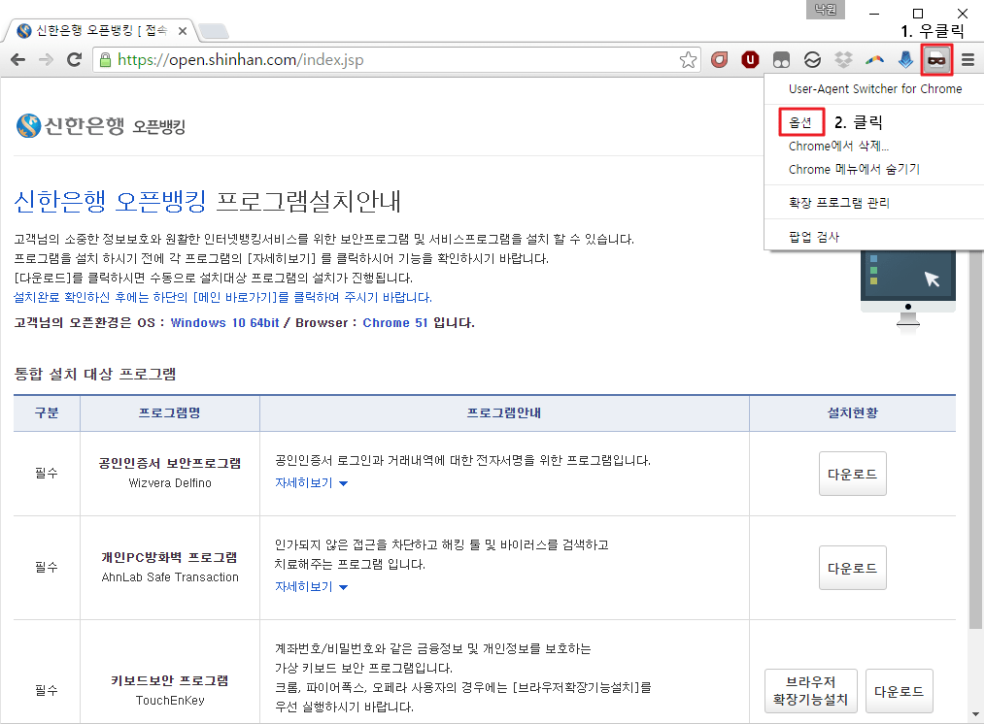Click the HTTPS padlock security icon

pyautogui.click(x=103, y=59)
